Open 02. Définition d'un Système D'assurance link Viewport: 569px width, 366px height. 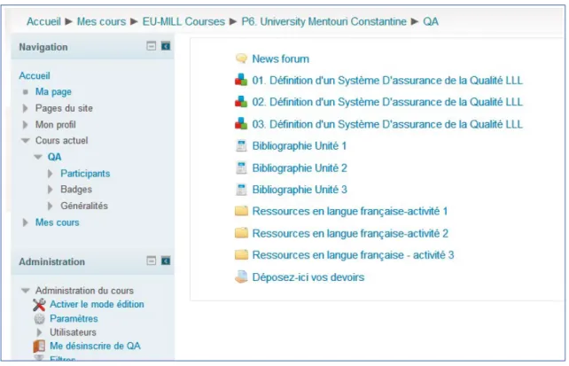387,102
